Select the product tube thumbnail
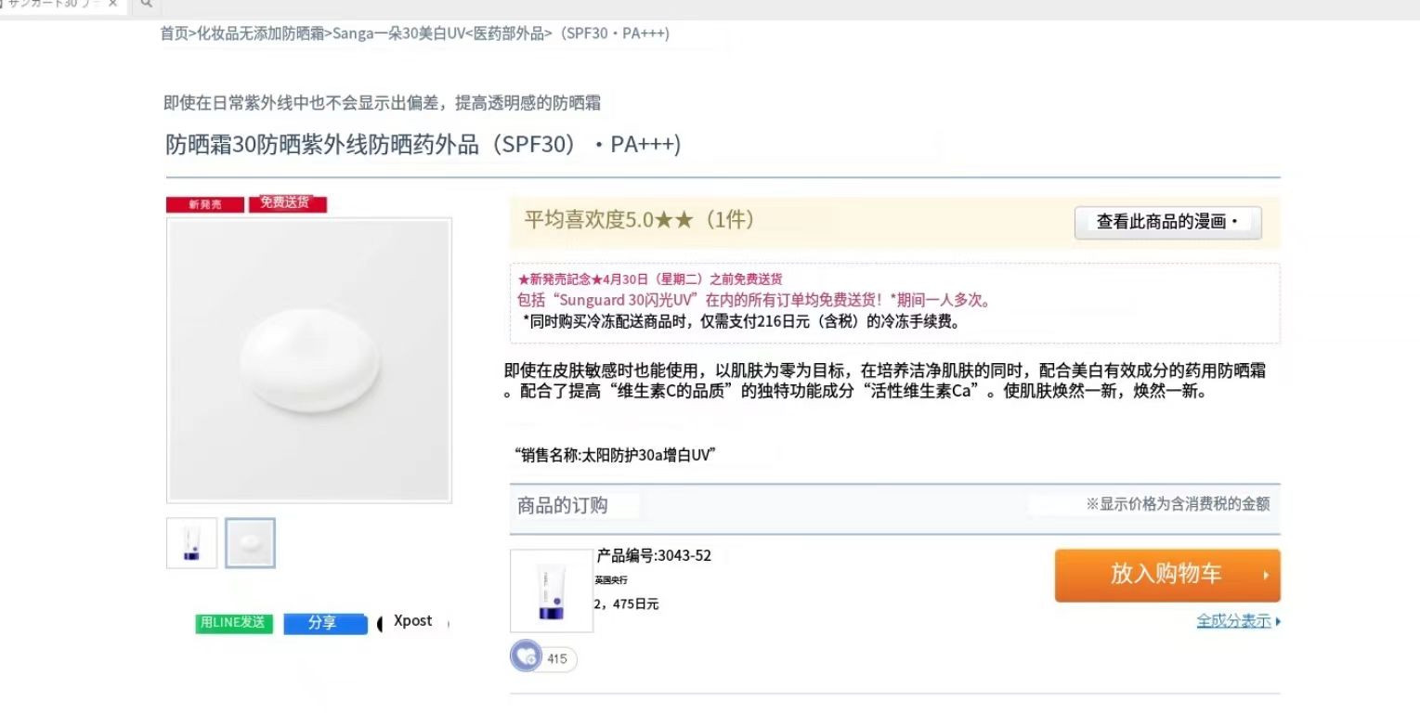The height and width of the screenshot is (727, 1420). click(192, 543)
